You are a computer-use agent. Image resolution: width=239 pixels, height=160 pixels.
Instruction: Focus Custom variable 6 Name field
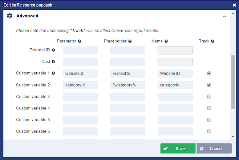pos(175,131)
